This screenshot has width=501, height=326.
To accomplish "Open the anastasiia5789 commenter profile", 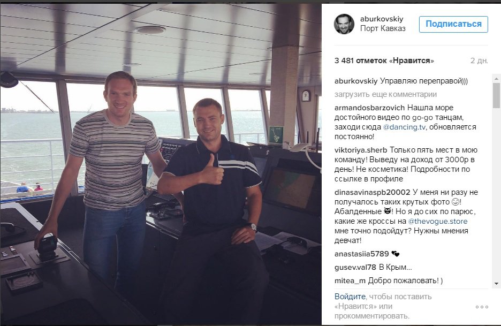I will 361,254.
